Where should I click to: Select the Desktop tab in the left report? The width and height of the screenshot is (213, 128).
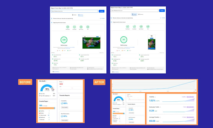(x=81, y=15)
